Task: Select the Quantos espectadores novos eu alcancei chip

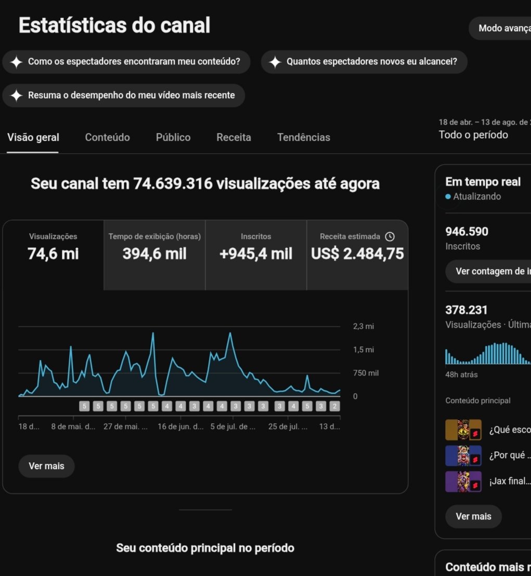Action: 364,62
